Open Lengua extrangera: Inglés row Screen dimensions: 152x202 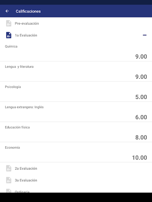pyautogui.click(x=76, y=112)
